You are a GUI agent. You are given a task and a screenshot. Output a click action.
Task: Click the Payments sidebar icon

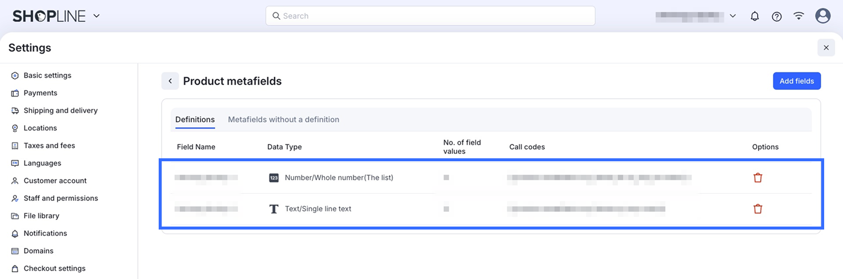(x=15, y=93)
